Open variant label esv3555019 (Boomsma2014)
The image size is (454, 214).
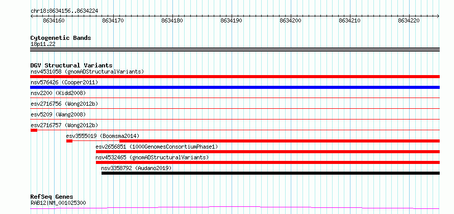[x=103, y=136]
